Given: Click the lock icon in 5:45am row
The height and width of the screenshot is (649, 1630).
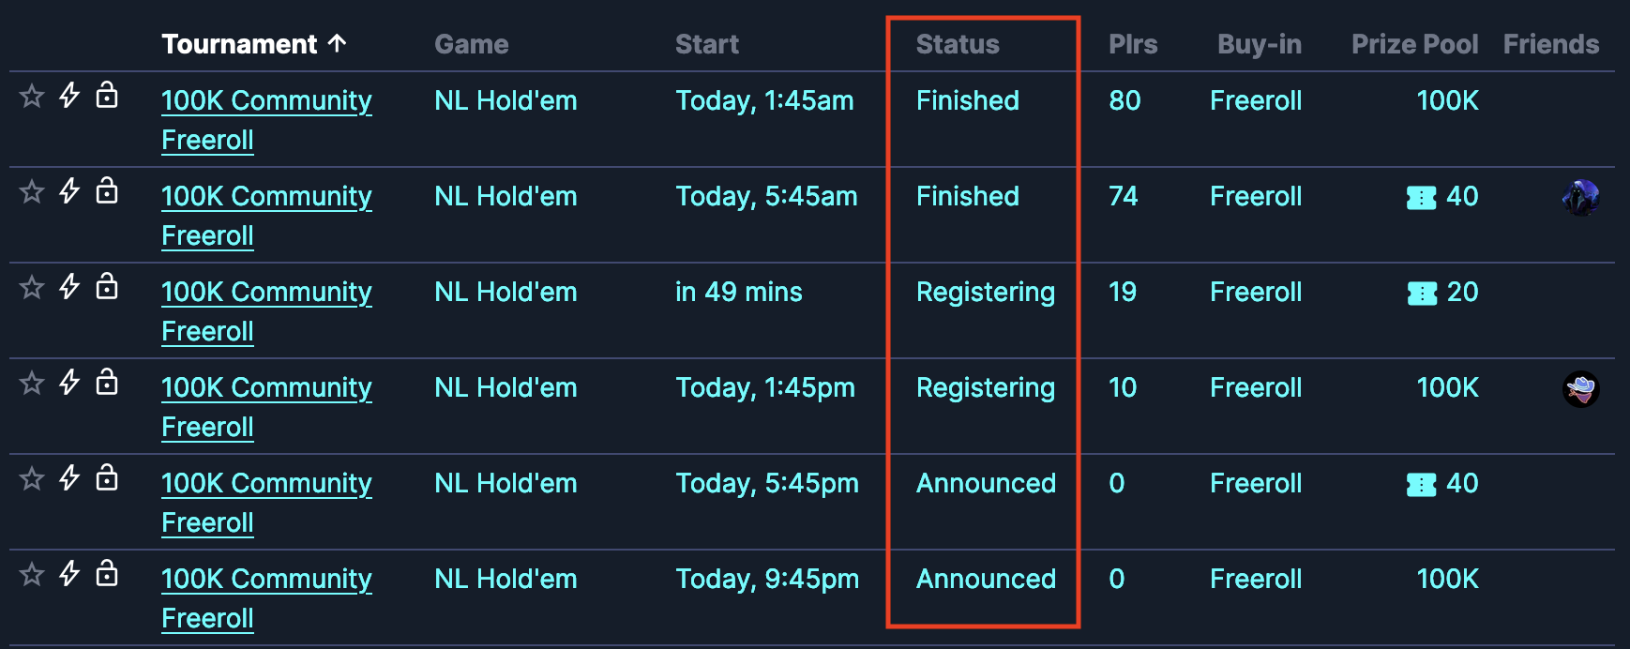Looking at the screenshot, I should 107,190.
